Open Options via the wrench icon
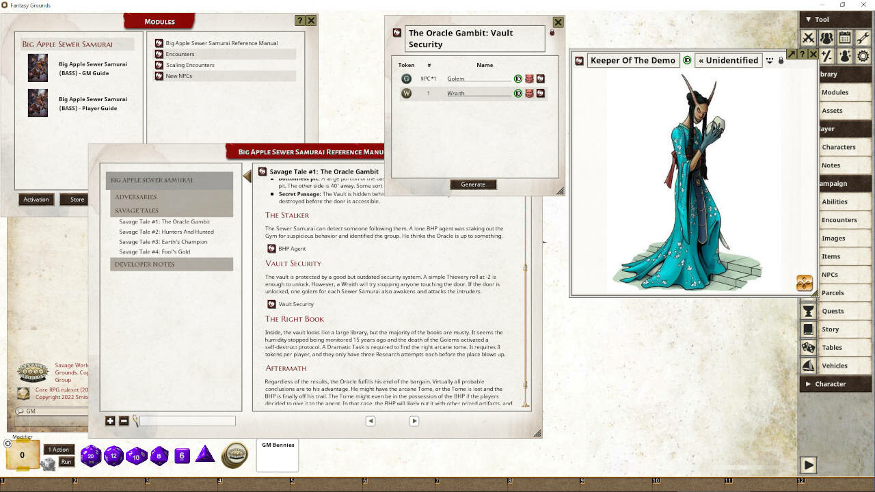 [863, 38]
